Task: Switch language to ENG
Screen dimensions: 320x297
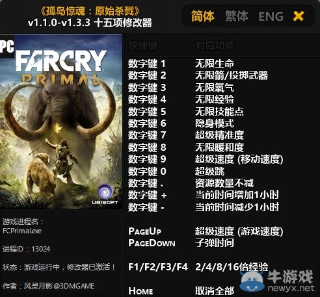Action: click(x=271, y=17)
